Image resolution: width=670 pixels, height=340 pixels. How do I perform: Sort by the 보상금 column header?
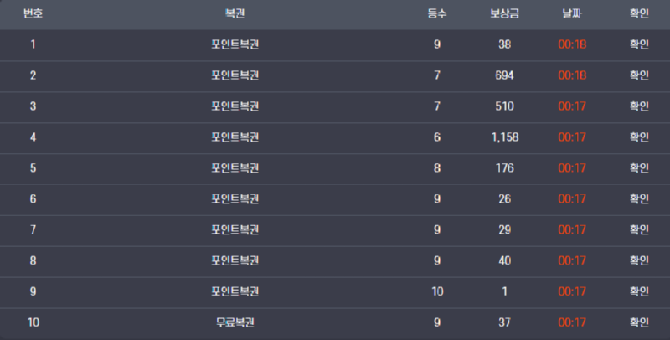(x=504, y=14)
